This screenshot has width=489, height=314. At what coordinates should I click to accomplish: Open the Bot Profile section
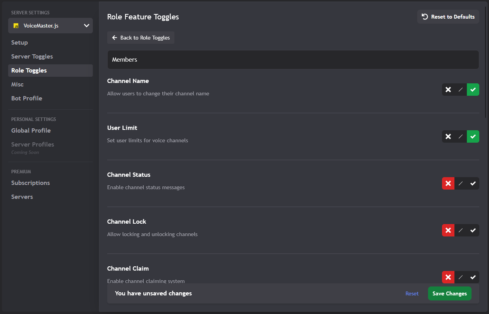tap(26, 98)
